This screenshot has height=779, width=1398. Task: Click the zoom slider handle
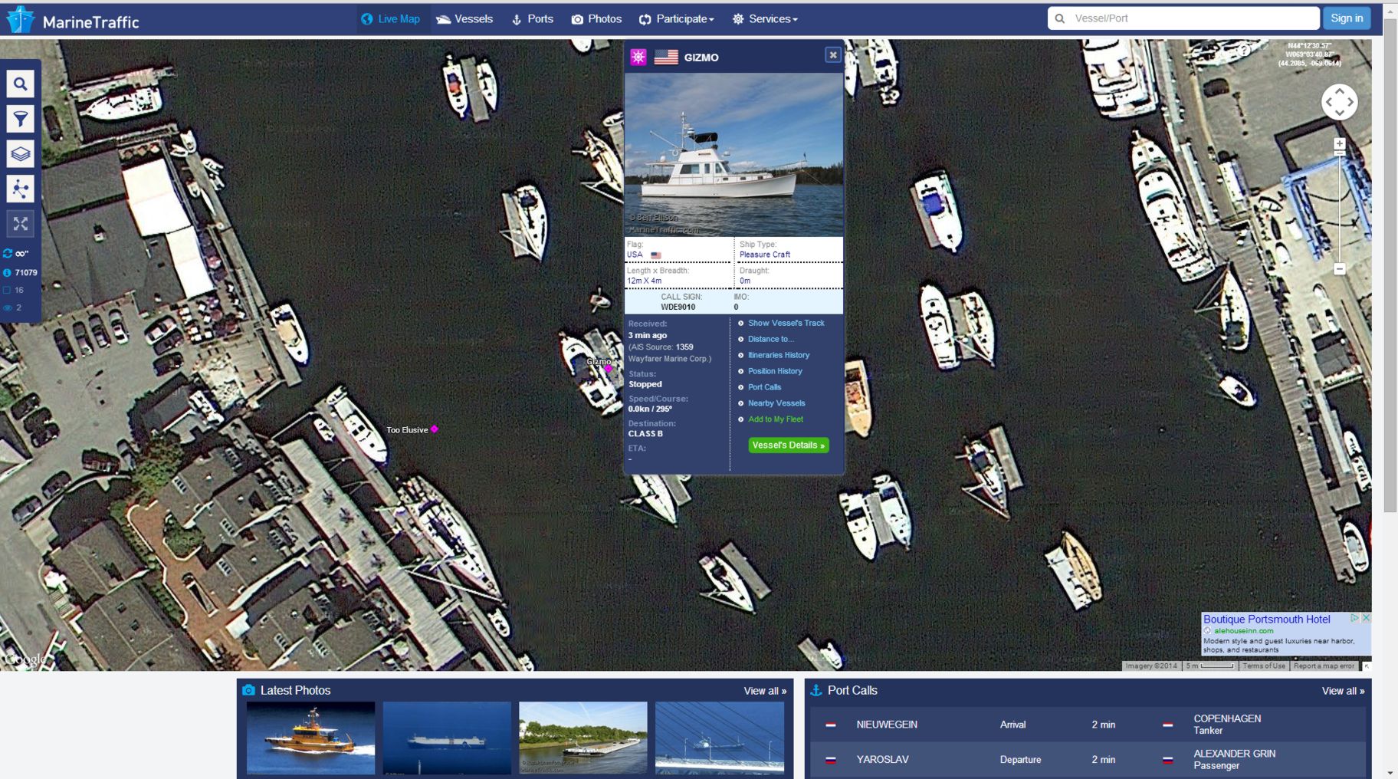coord(1339,154)
